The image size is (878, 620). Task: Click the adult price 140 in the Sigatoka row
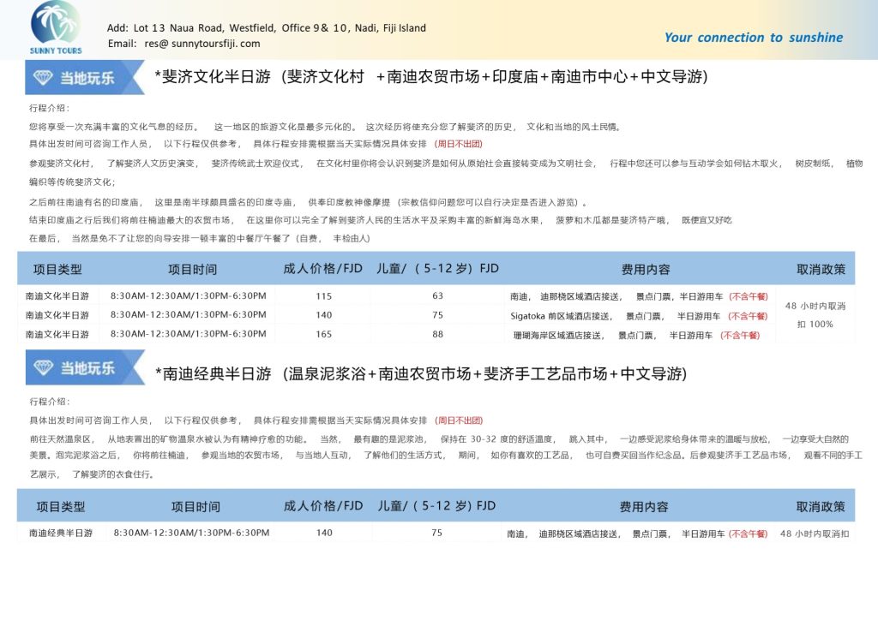(x=323, y=315)
